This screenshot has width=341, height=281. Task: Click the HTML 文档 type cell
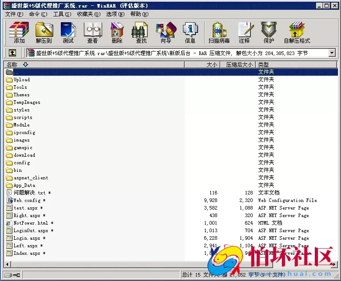pyautogui.click(x=270, y=223)
